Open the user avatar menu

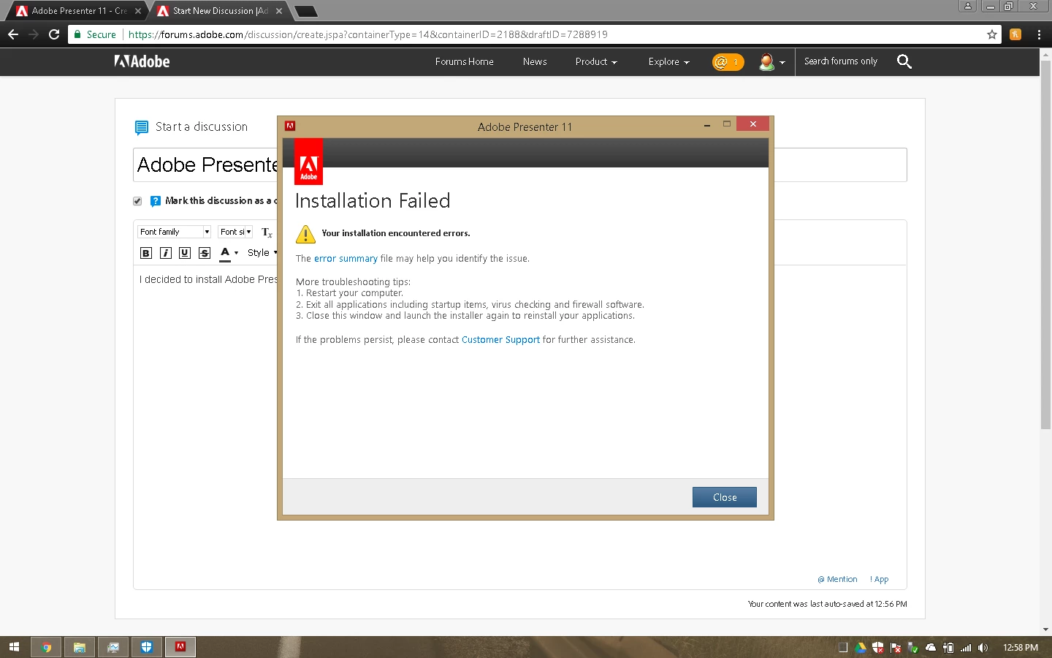pyautogui.click(x=771, y=62)
